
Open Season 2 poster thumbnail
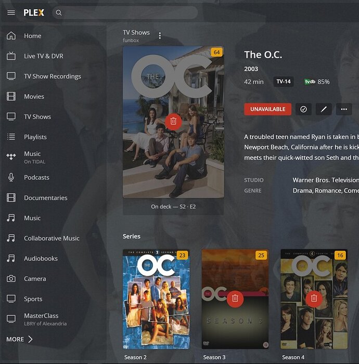[x=156, y=299]
